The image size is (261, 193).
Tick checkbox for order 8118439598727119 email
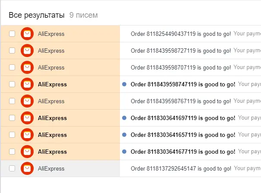[x=12, y=51]
